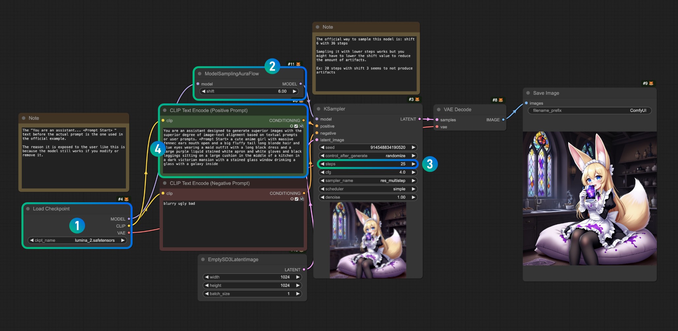The height and width of the screenshot is (331, 678).
Task: Collapse the Save Image node via its dot
Action: pos(528,93)
